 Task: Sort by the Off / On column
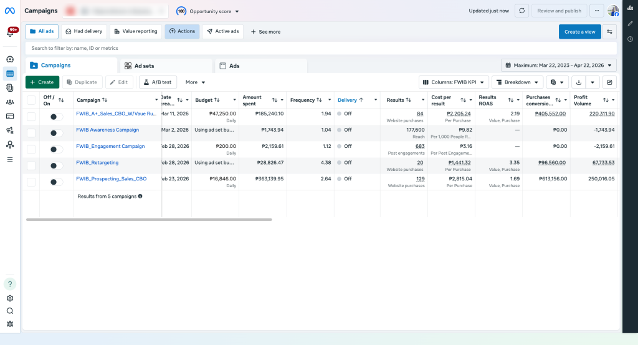coord(61,100)
